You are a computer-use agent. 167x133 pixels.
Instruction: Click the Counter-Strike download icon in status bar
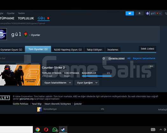tap(39, 110)
